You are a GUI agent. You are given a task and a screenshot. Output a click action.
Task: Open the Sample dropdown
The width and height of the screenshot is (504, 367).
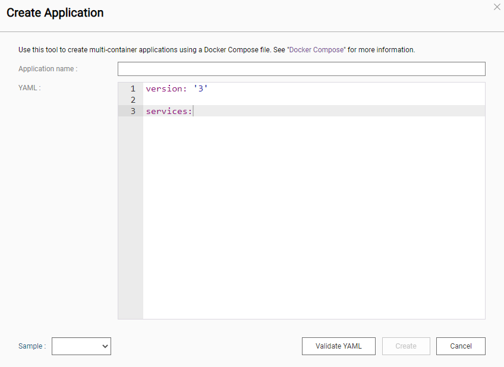(x=81, y=346)
